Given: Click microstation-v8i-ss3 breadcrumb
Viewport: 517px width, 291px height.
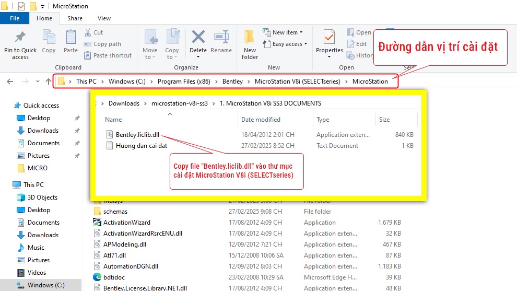Looking at the screenshot, I should (179, 103).
